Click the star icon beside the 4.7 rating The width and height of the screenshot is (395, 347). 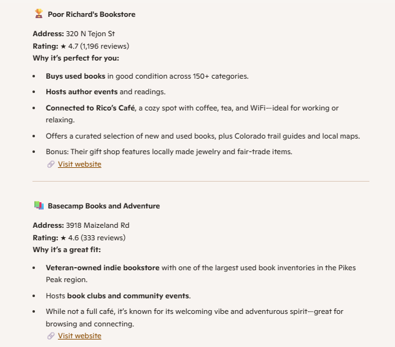click(63, 46)
